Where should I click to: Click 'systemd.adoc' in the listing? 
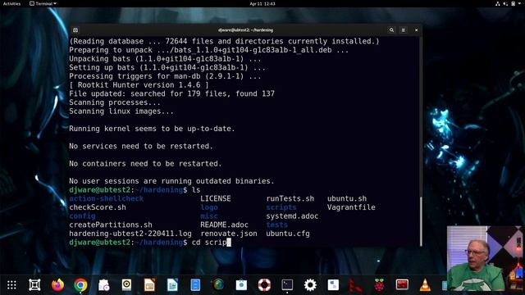[x=292, y=216]
